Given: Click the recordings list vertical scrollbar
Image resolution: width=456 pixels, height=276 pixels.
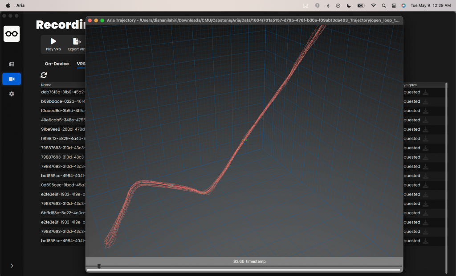Looking at the screenshot, I should tap(446, 178).
